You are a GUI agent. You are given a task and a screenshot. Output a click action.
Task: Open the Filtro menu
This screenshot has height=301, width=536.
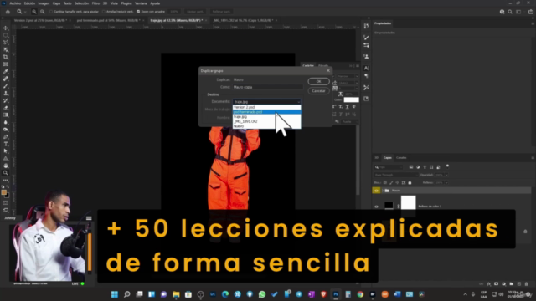tap(95, 3)
